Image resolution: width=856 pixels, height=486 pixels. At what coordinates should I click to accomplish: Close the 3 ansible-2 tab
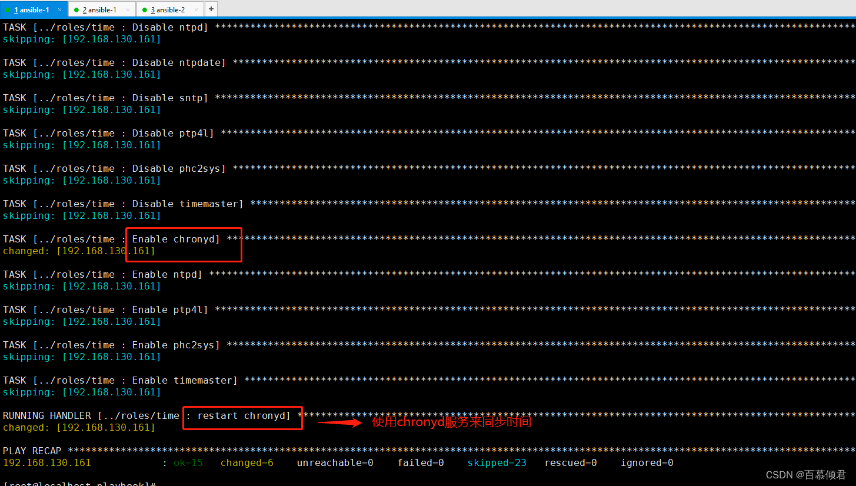196,9
